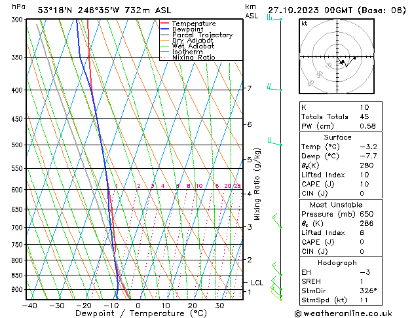Viewport: 412px width, 318px height.
Task: Click the 'kt' label in hodograph
Action: point(305,24)
